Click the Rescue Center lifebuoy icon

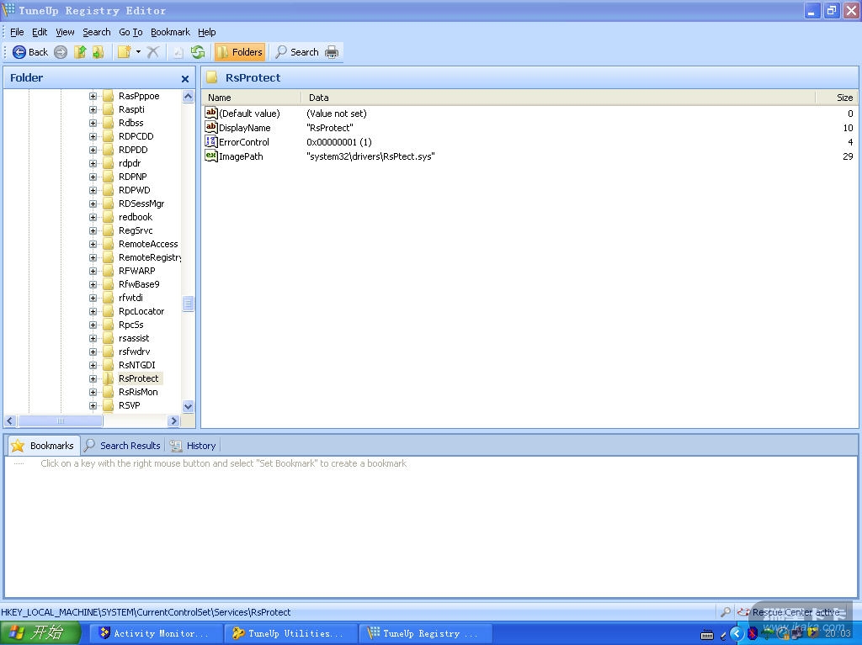(744, 611)
